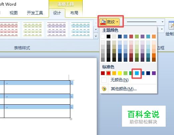Viewport: 174px width, 135px height.
Task: Click the shading paint bucket icon
Action: pyautogui.click(x=103, y=22)
